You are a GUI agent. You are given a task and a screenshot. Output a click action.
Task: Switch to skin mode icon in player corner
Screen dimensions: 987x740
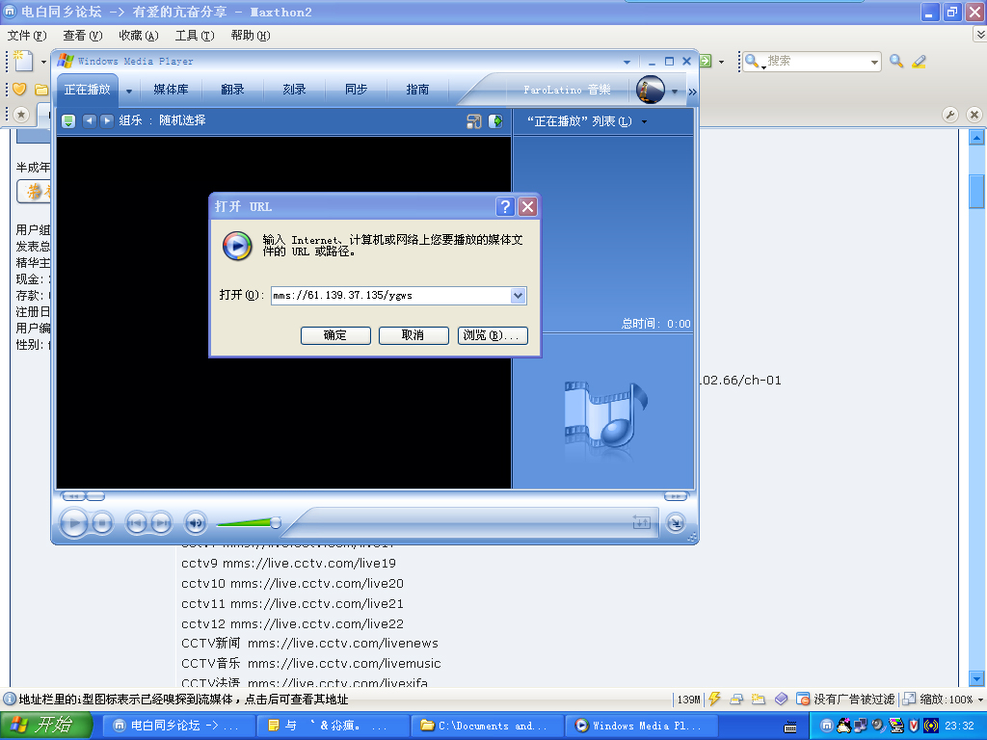point(676,522)
